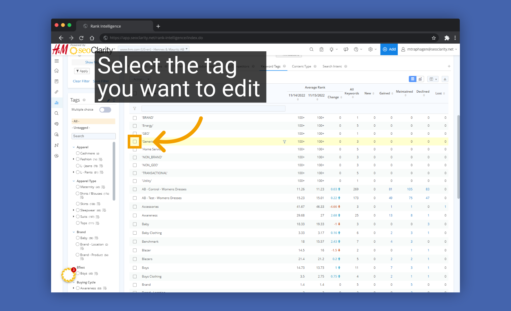Screen dimensions: 511x311
Task: Open the help question mark icon
Action: pyautogui.click(x=356, y=49)
